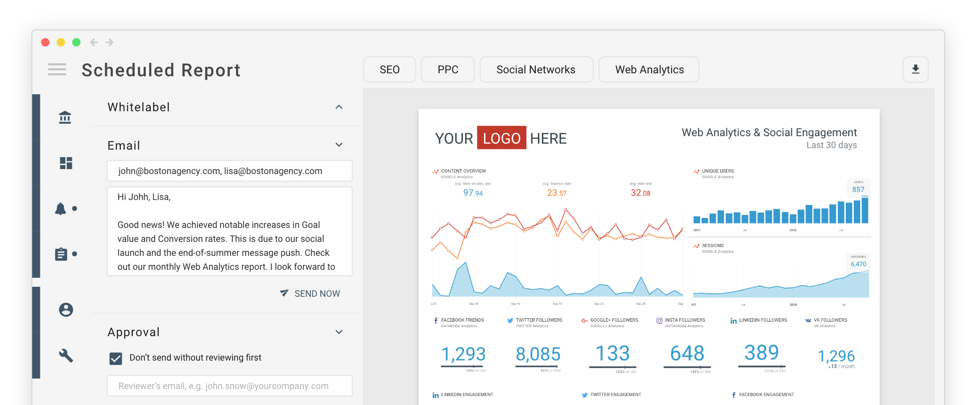
Task: Open the wrench settings sidebar icon
Action: (x=66, y=356)
